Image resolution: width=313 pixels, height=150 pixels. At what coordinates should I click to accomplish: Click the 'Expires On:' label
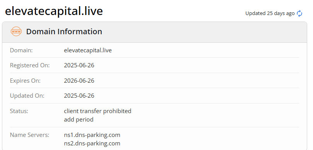point(25,81)
